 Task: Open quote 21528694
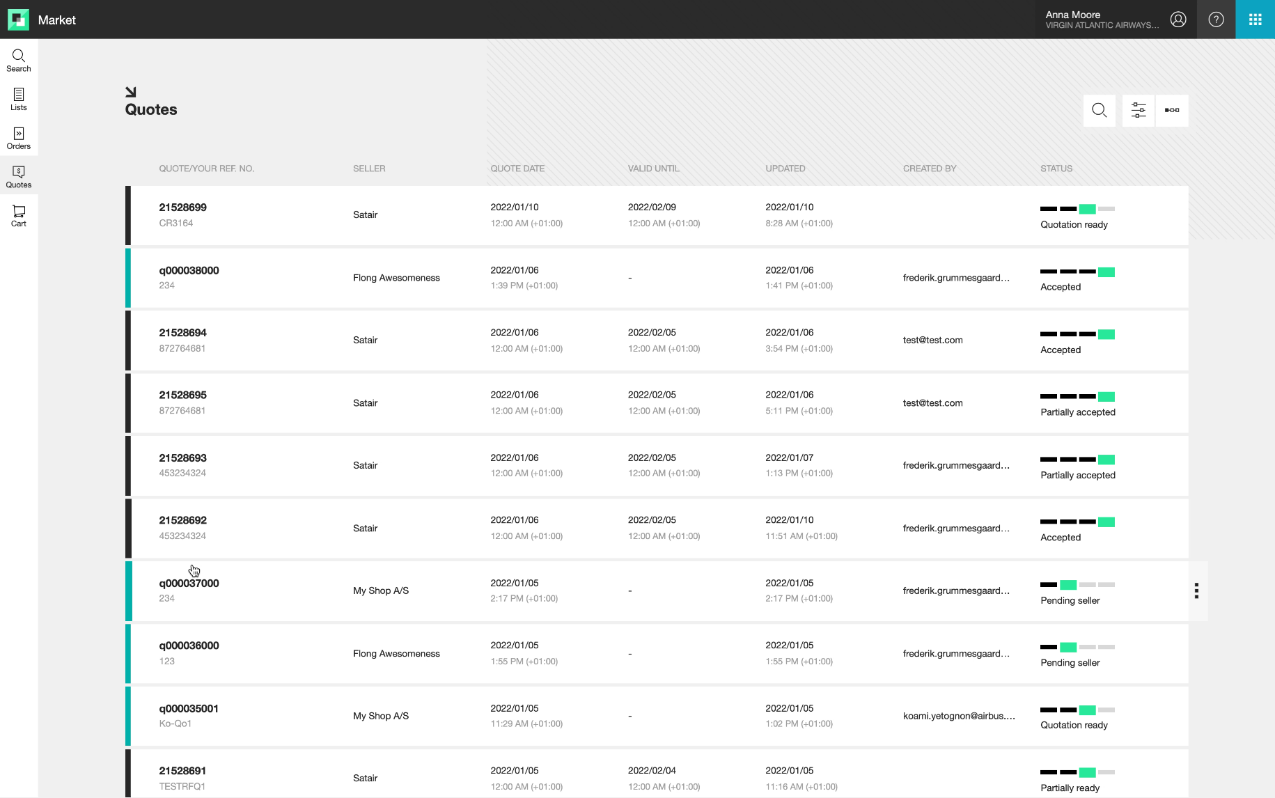(182, 333)
